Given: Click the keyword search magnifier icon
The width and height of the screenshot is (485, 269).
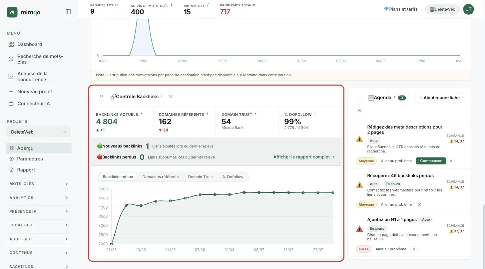Looking at the screenshot, I should click(11, 59).
